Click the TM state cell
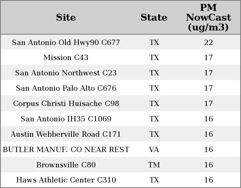 click(154, 165)
